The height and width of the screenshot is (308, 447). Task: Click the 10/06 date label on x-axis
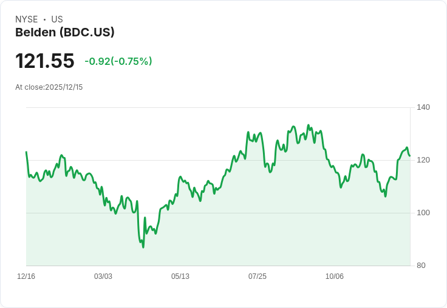[335, 276]
